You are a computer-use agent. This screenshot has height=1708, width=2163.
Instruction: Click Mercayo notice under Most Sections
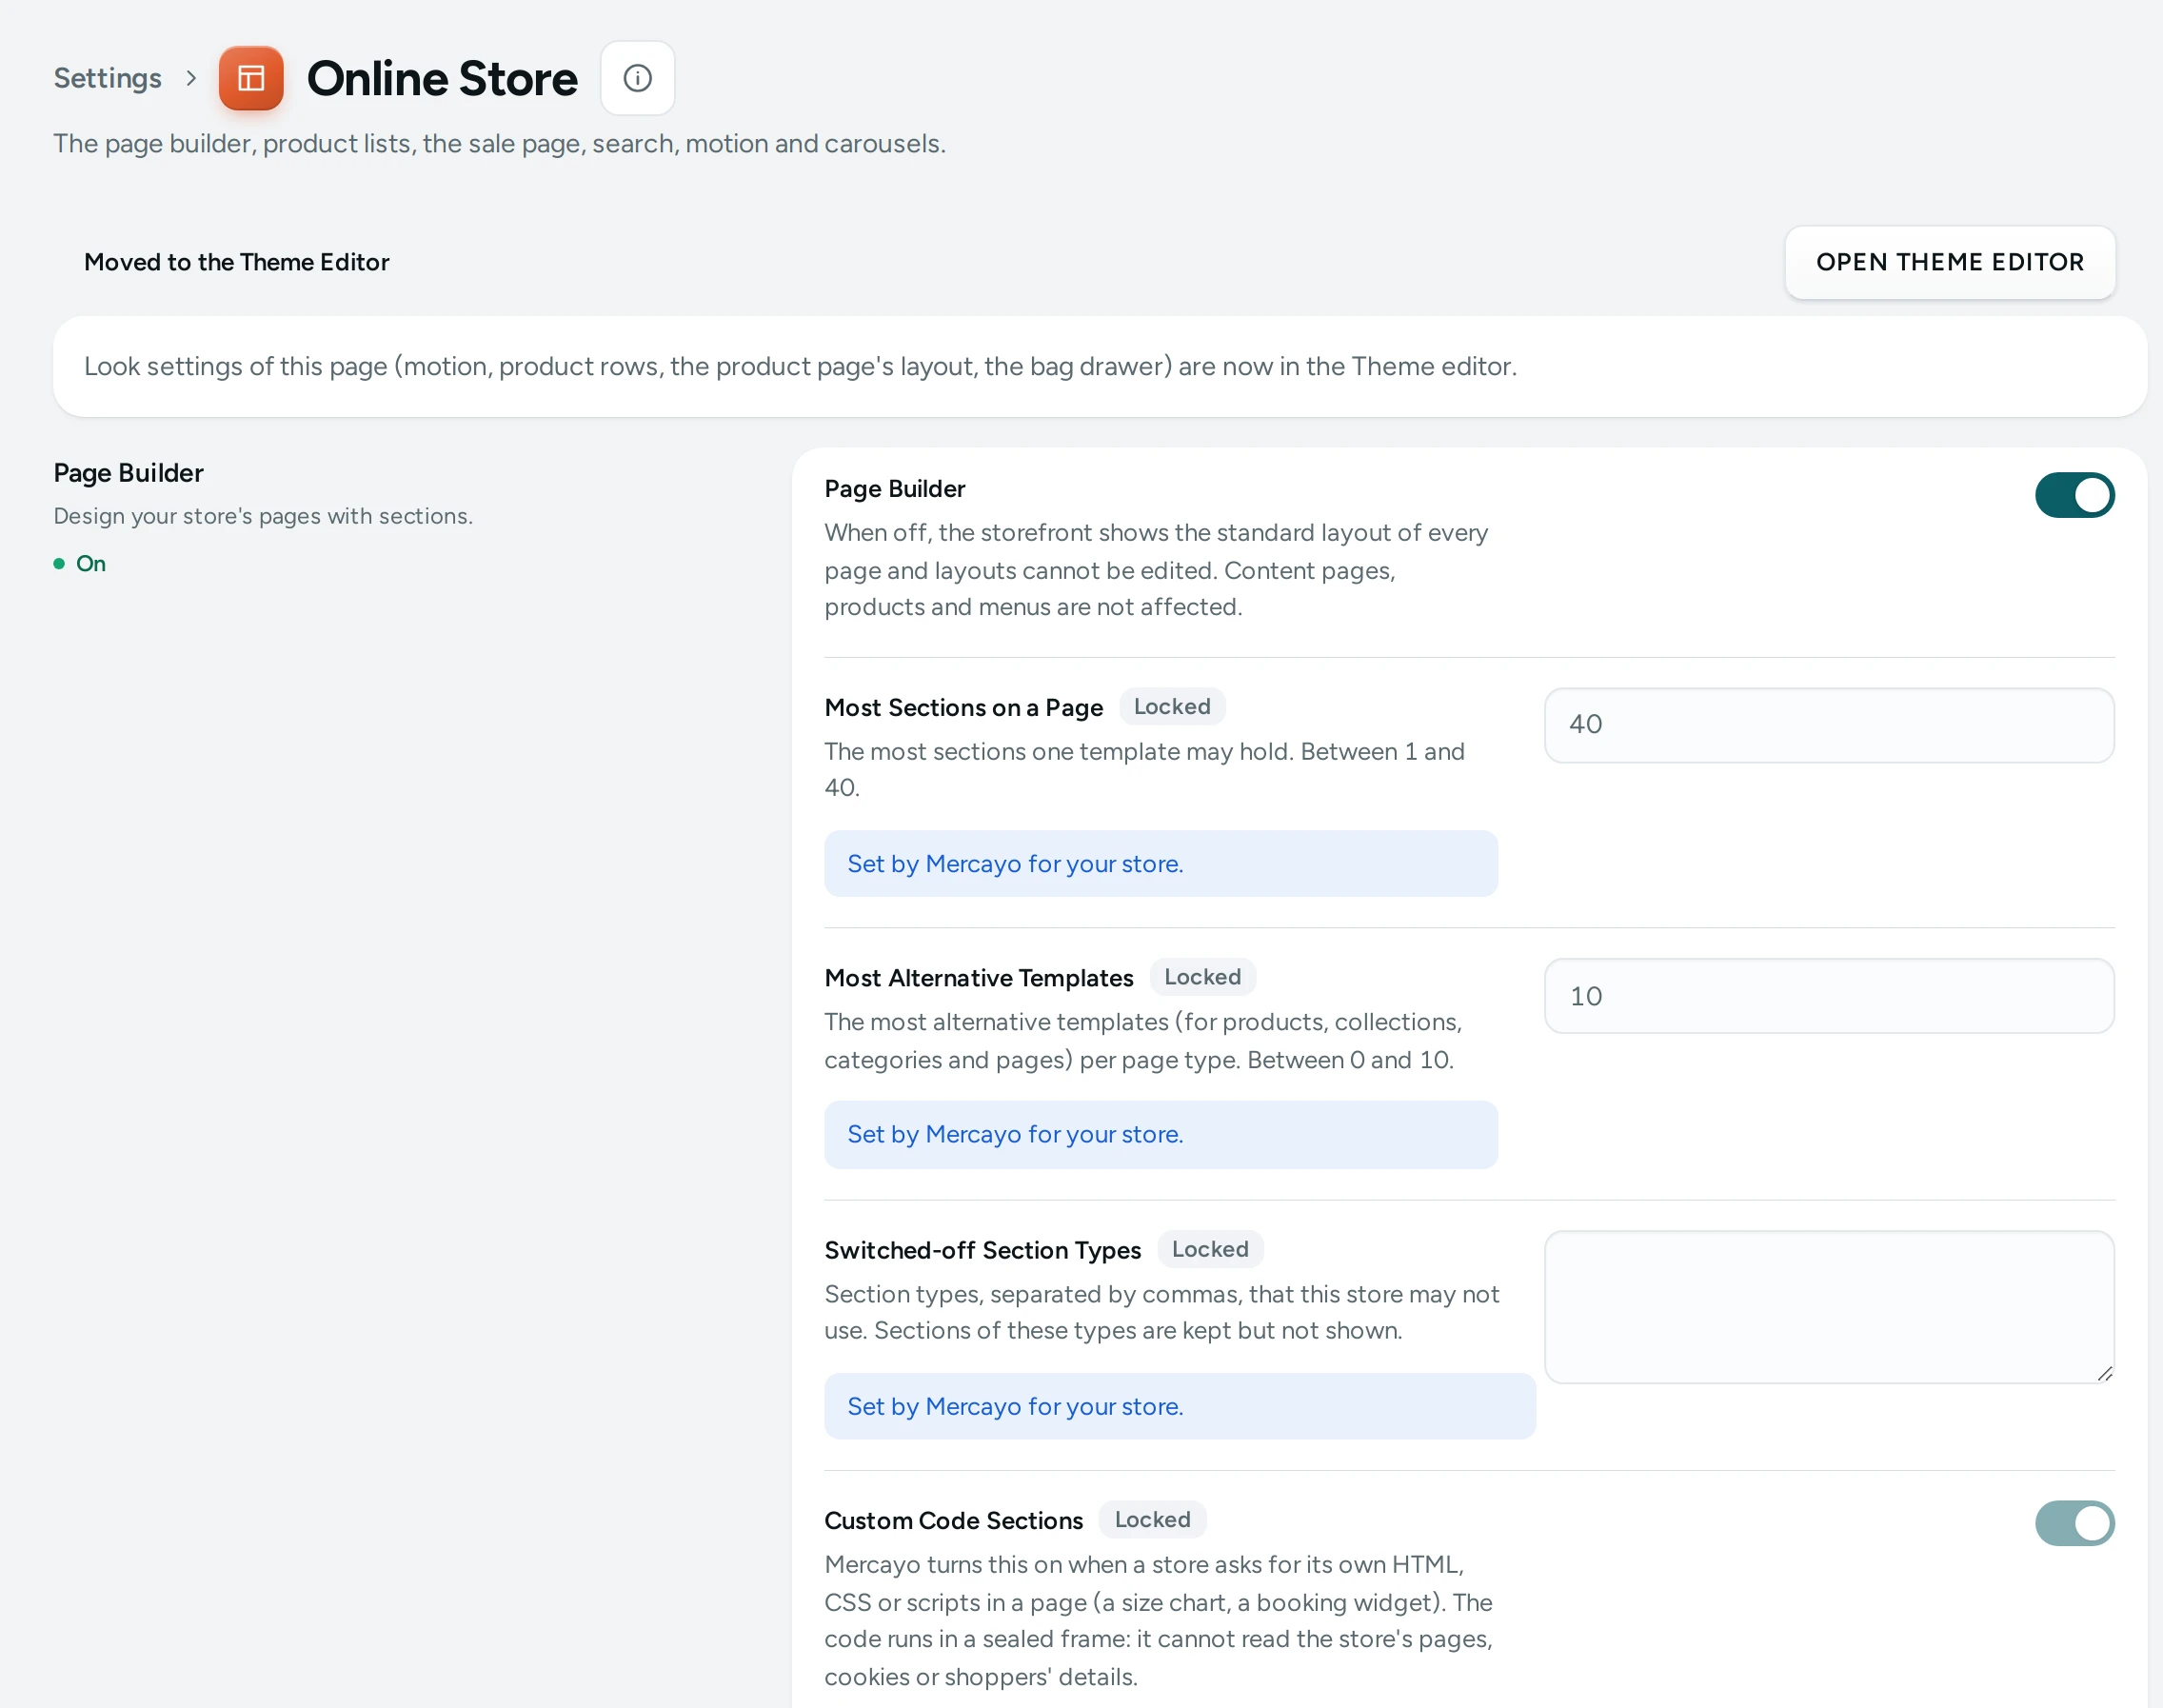pyautogui.click(x=1160, y=864)
